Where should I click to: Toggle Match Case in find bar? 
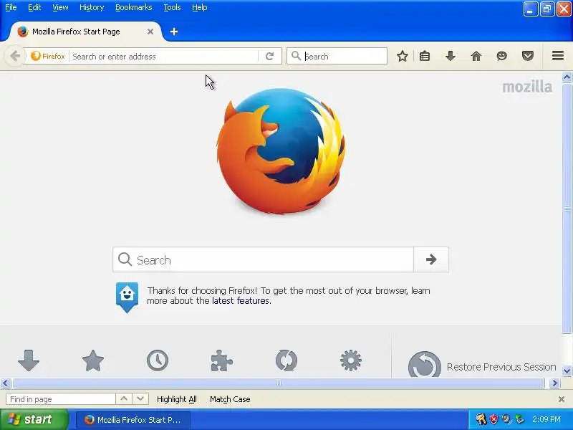coord(230,399)
